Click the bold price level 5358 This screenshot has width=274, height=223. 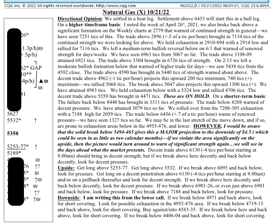[12, 133]
